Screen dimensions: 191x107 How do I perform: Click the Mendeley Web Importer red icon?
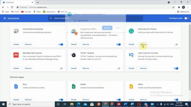(x=16, y=55)
